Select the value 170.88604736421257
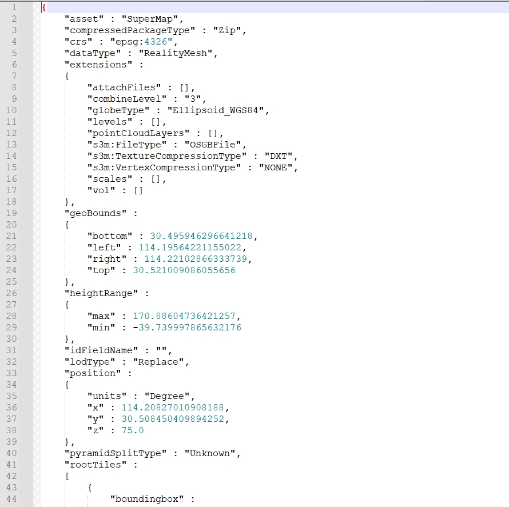The image size is (509, 507). [184, 316]
